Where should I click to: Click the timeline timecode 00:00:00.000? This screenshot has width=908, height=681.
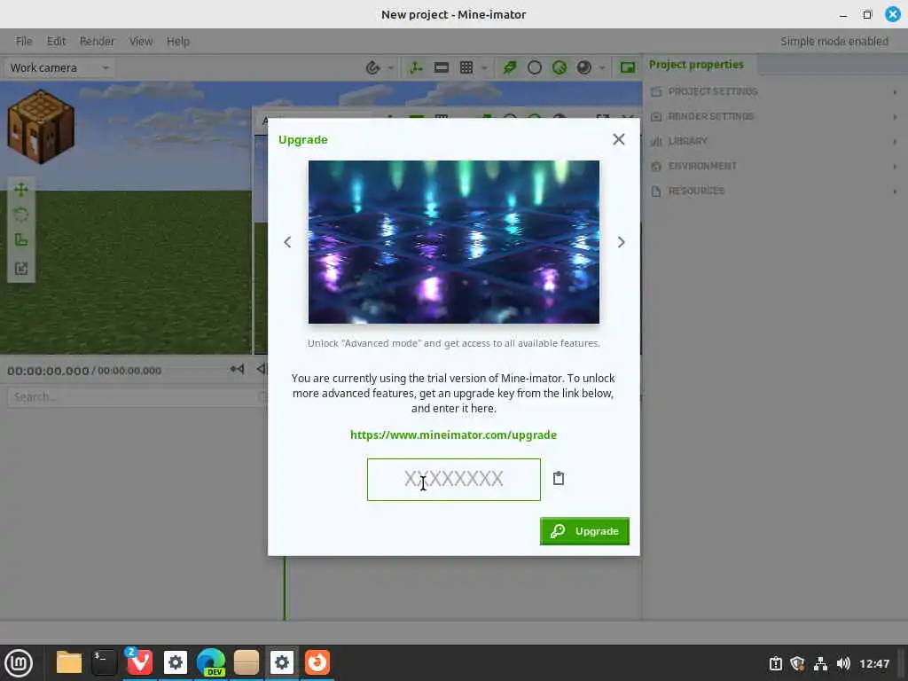click(48, 371)
